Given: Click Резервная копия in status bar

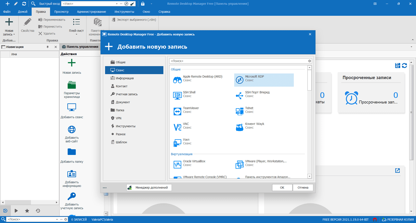Looking at the screenshot, I should coord(398,219).
